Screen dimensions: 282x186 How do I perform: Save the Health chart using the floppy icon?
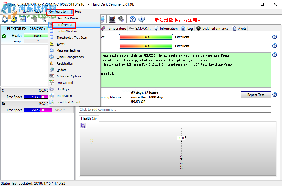83,125
